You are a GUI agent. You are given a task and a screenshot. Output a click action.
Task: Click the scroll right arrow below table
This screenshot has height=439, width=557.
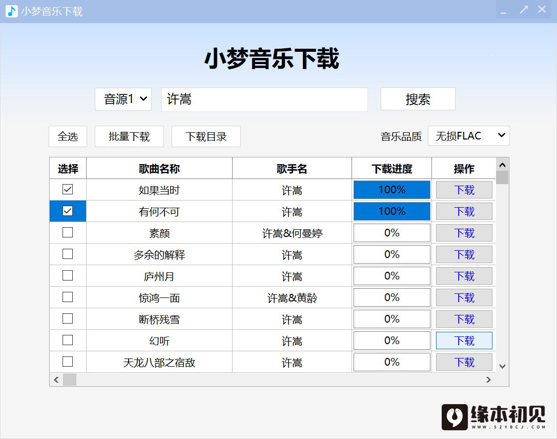click(x=488, y=380)
